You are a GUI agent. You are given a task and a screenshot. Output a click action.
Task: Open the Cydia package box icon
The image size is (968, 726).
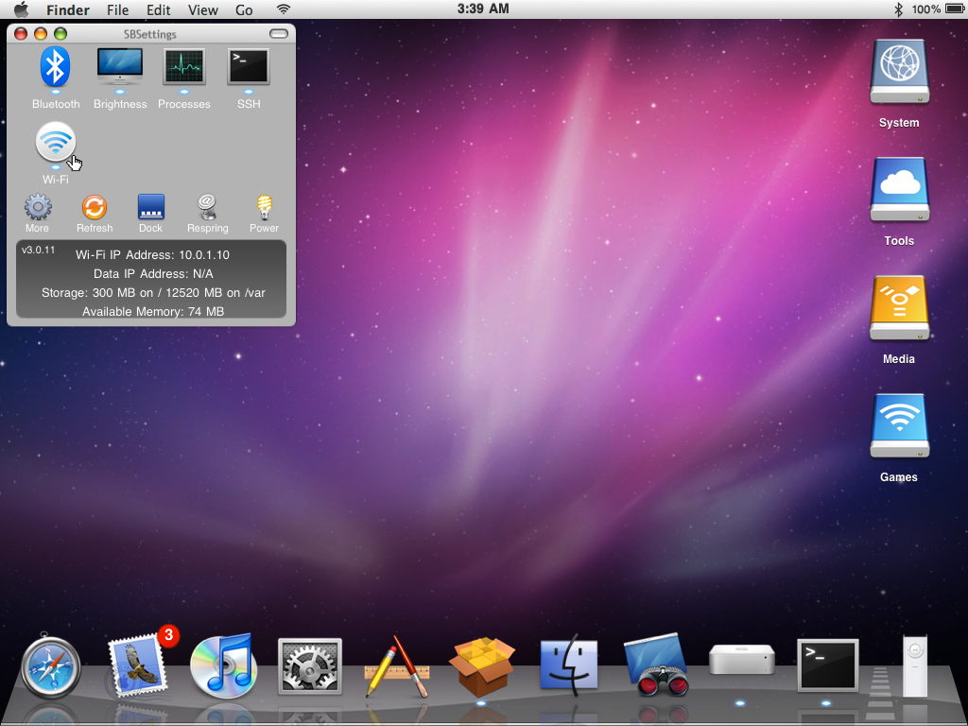pyautogui.click(x=481, y=666)
